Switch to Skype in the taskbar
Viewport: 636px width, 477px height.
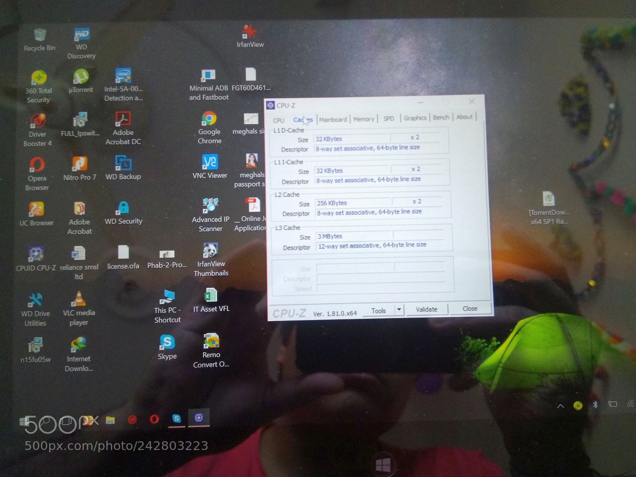point(176,418)
